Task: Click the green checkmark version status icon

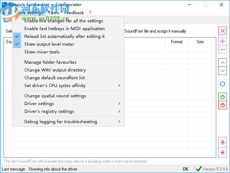Action: [x=199, y=169]
